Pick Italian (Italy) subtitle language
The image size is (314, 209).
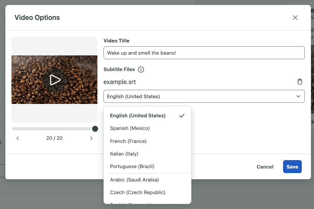[x=147, y=154]
